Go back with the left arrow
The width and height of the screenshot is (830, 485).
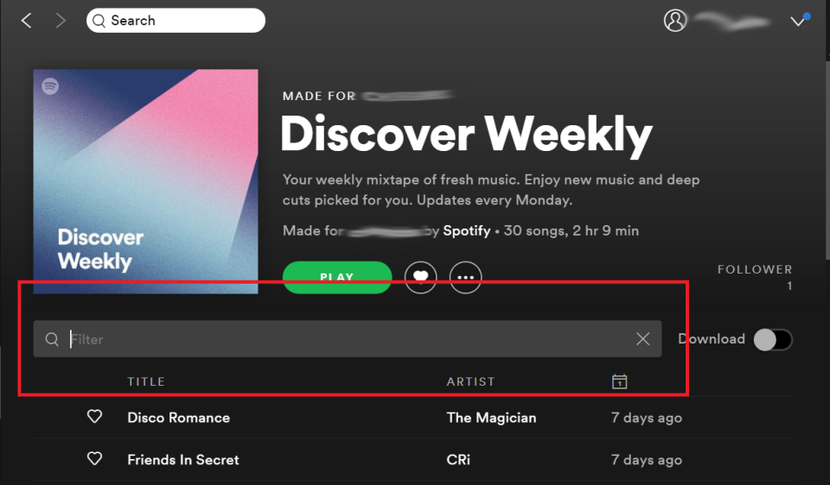click(27, 21)
